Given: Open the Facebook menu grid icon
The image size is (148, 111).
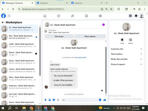Looking at the screenshot, I should pyautogui.click(x=131, y=16).
